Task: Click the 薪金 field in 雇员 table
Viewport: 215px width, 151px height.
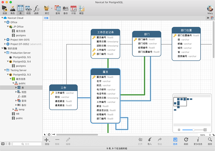Action: coord(103,106)
